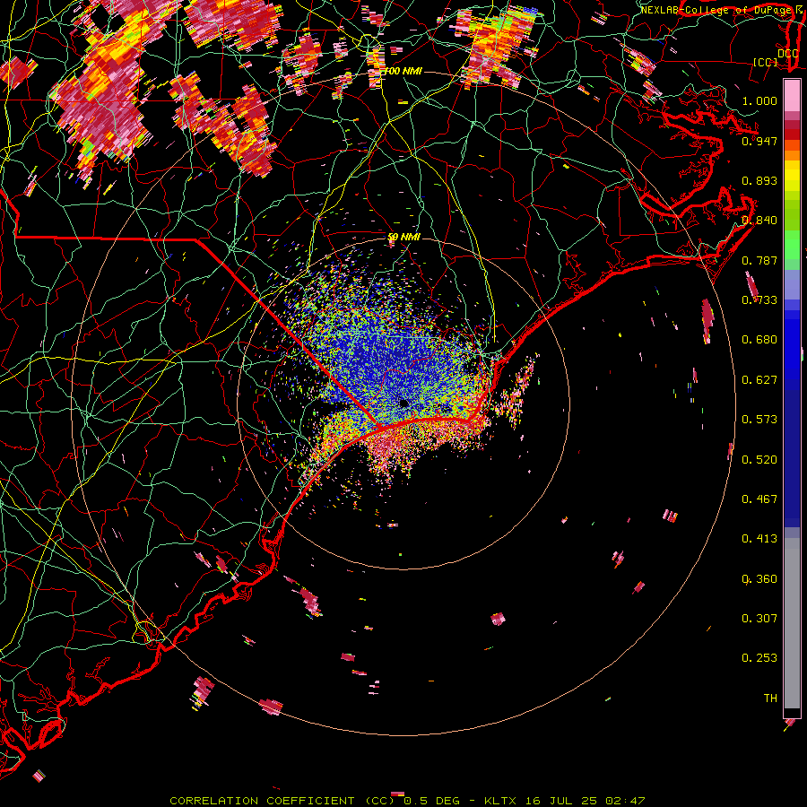Select the 0.840 scale value
The height and width of the screenshot is (807, 807).
point(759,221)
